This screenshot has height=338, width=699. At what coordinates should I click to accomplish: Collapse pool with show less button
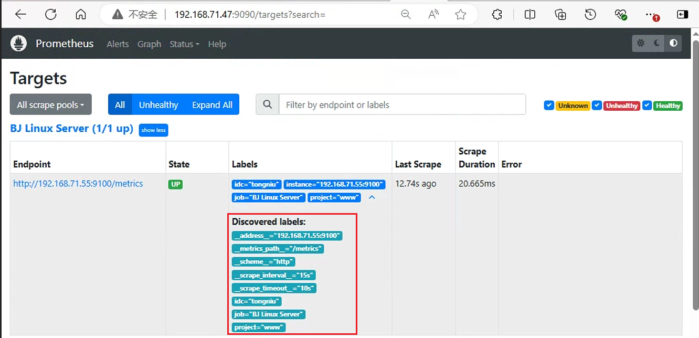coord(153,130)
